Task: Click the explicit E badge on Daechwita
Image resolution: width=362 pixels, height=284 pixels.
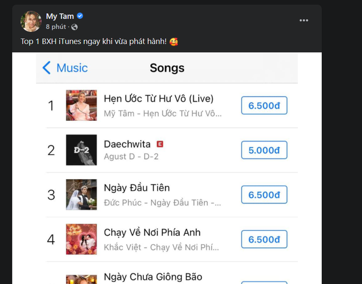Action: (160, 144)
